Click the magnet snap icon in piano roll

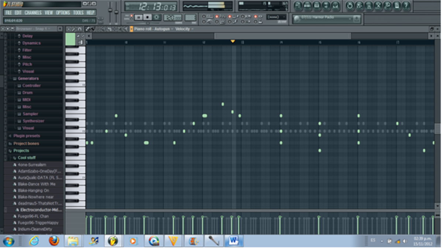[80, 29]
